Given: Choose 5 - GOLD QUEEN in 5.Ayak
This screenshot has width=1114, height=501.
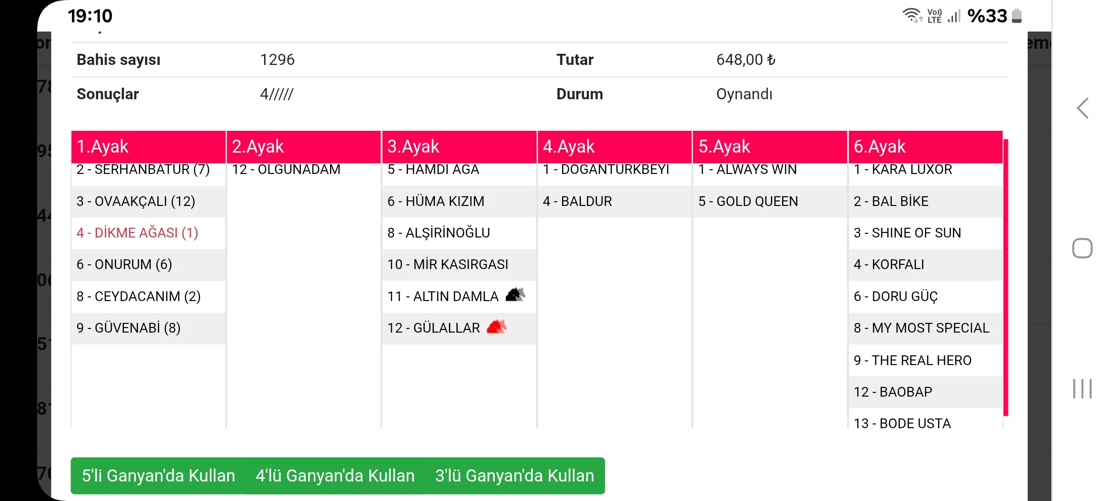Looking at the screenshot, I should 748,201.
